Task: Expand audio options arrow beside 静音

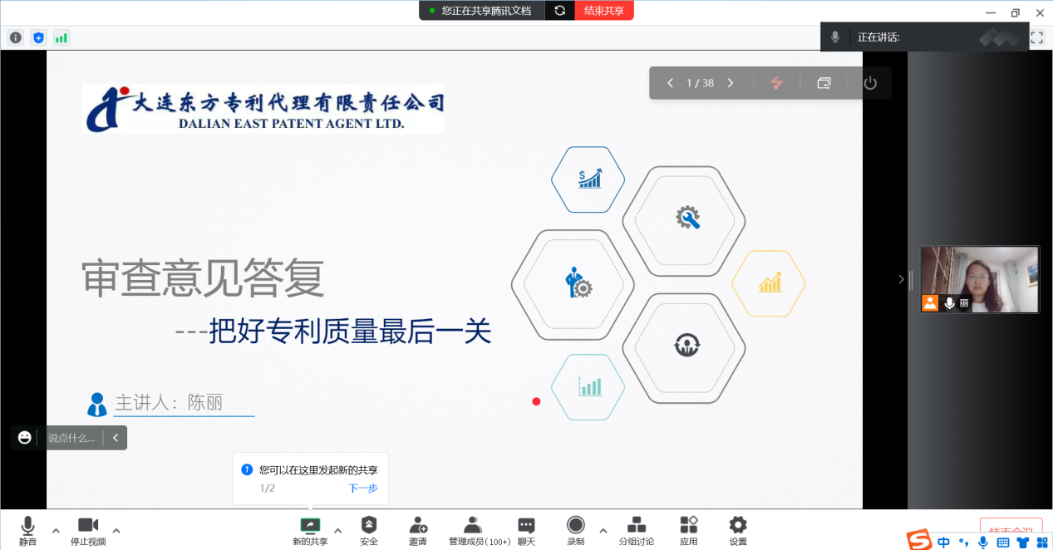Action: 56,530
